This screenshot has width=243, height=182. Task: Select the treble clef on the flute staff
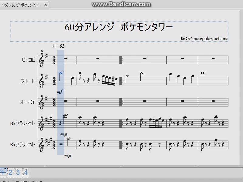coord(42,81)
